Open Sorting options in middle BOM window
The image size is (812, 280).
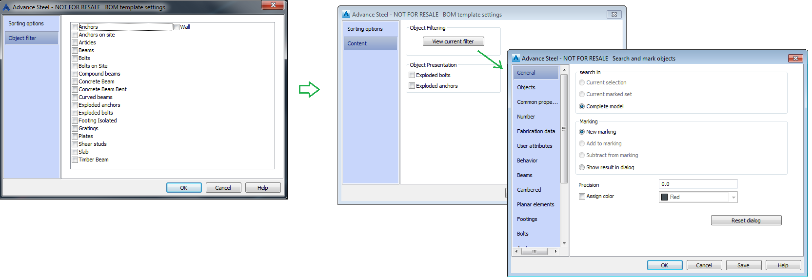coord(370,29)
